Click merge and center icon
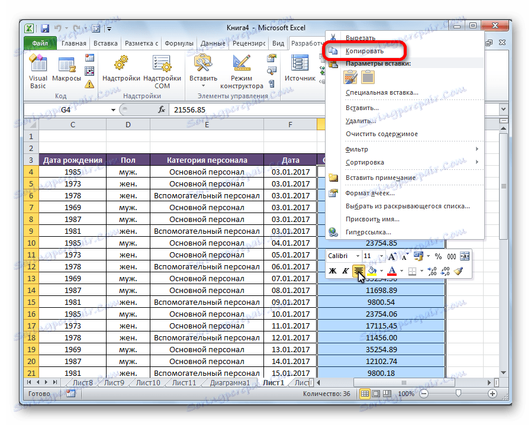 pos(465,256)
